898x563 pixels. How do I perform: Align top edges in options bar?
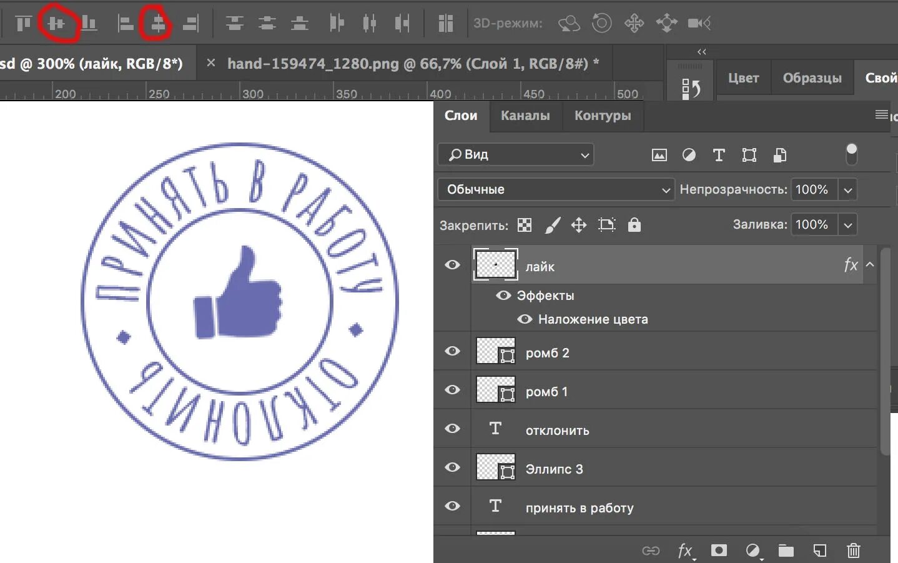click(23, 24)
